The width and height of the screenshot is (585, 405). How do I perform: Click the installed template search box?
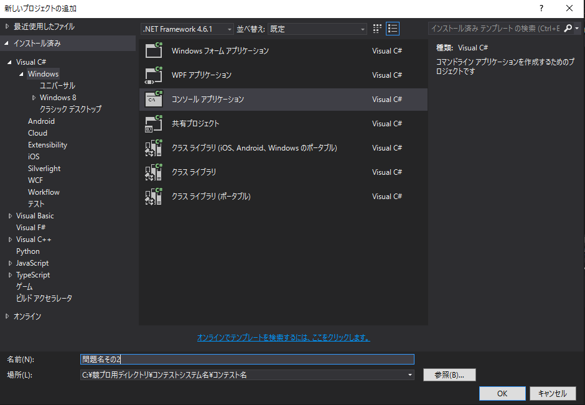click(495, 29)
